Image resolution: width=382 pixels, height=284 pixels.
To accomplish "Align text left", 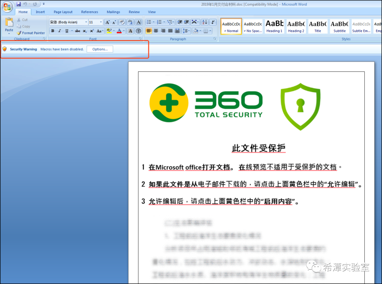I will tap(149, 31).
